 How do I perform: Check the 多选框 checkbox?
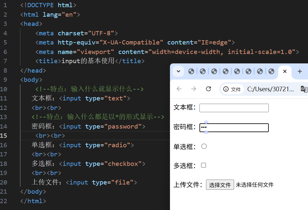203,165
